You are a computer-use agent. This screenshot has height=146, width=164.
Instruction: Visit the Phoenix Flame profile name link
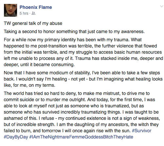[36, 7]
